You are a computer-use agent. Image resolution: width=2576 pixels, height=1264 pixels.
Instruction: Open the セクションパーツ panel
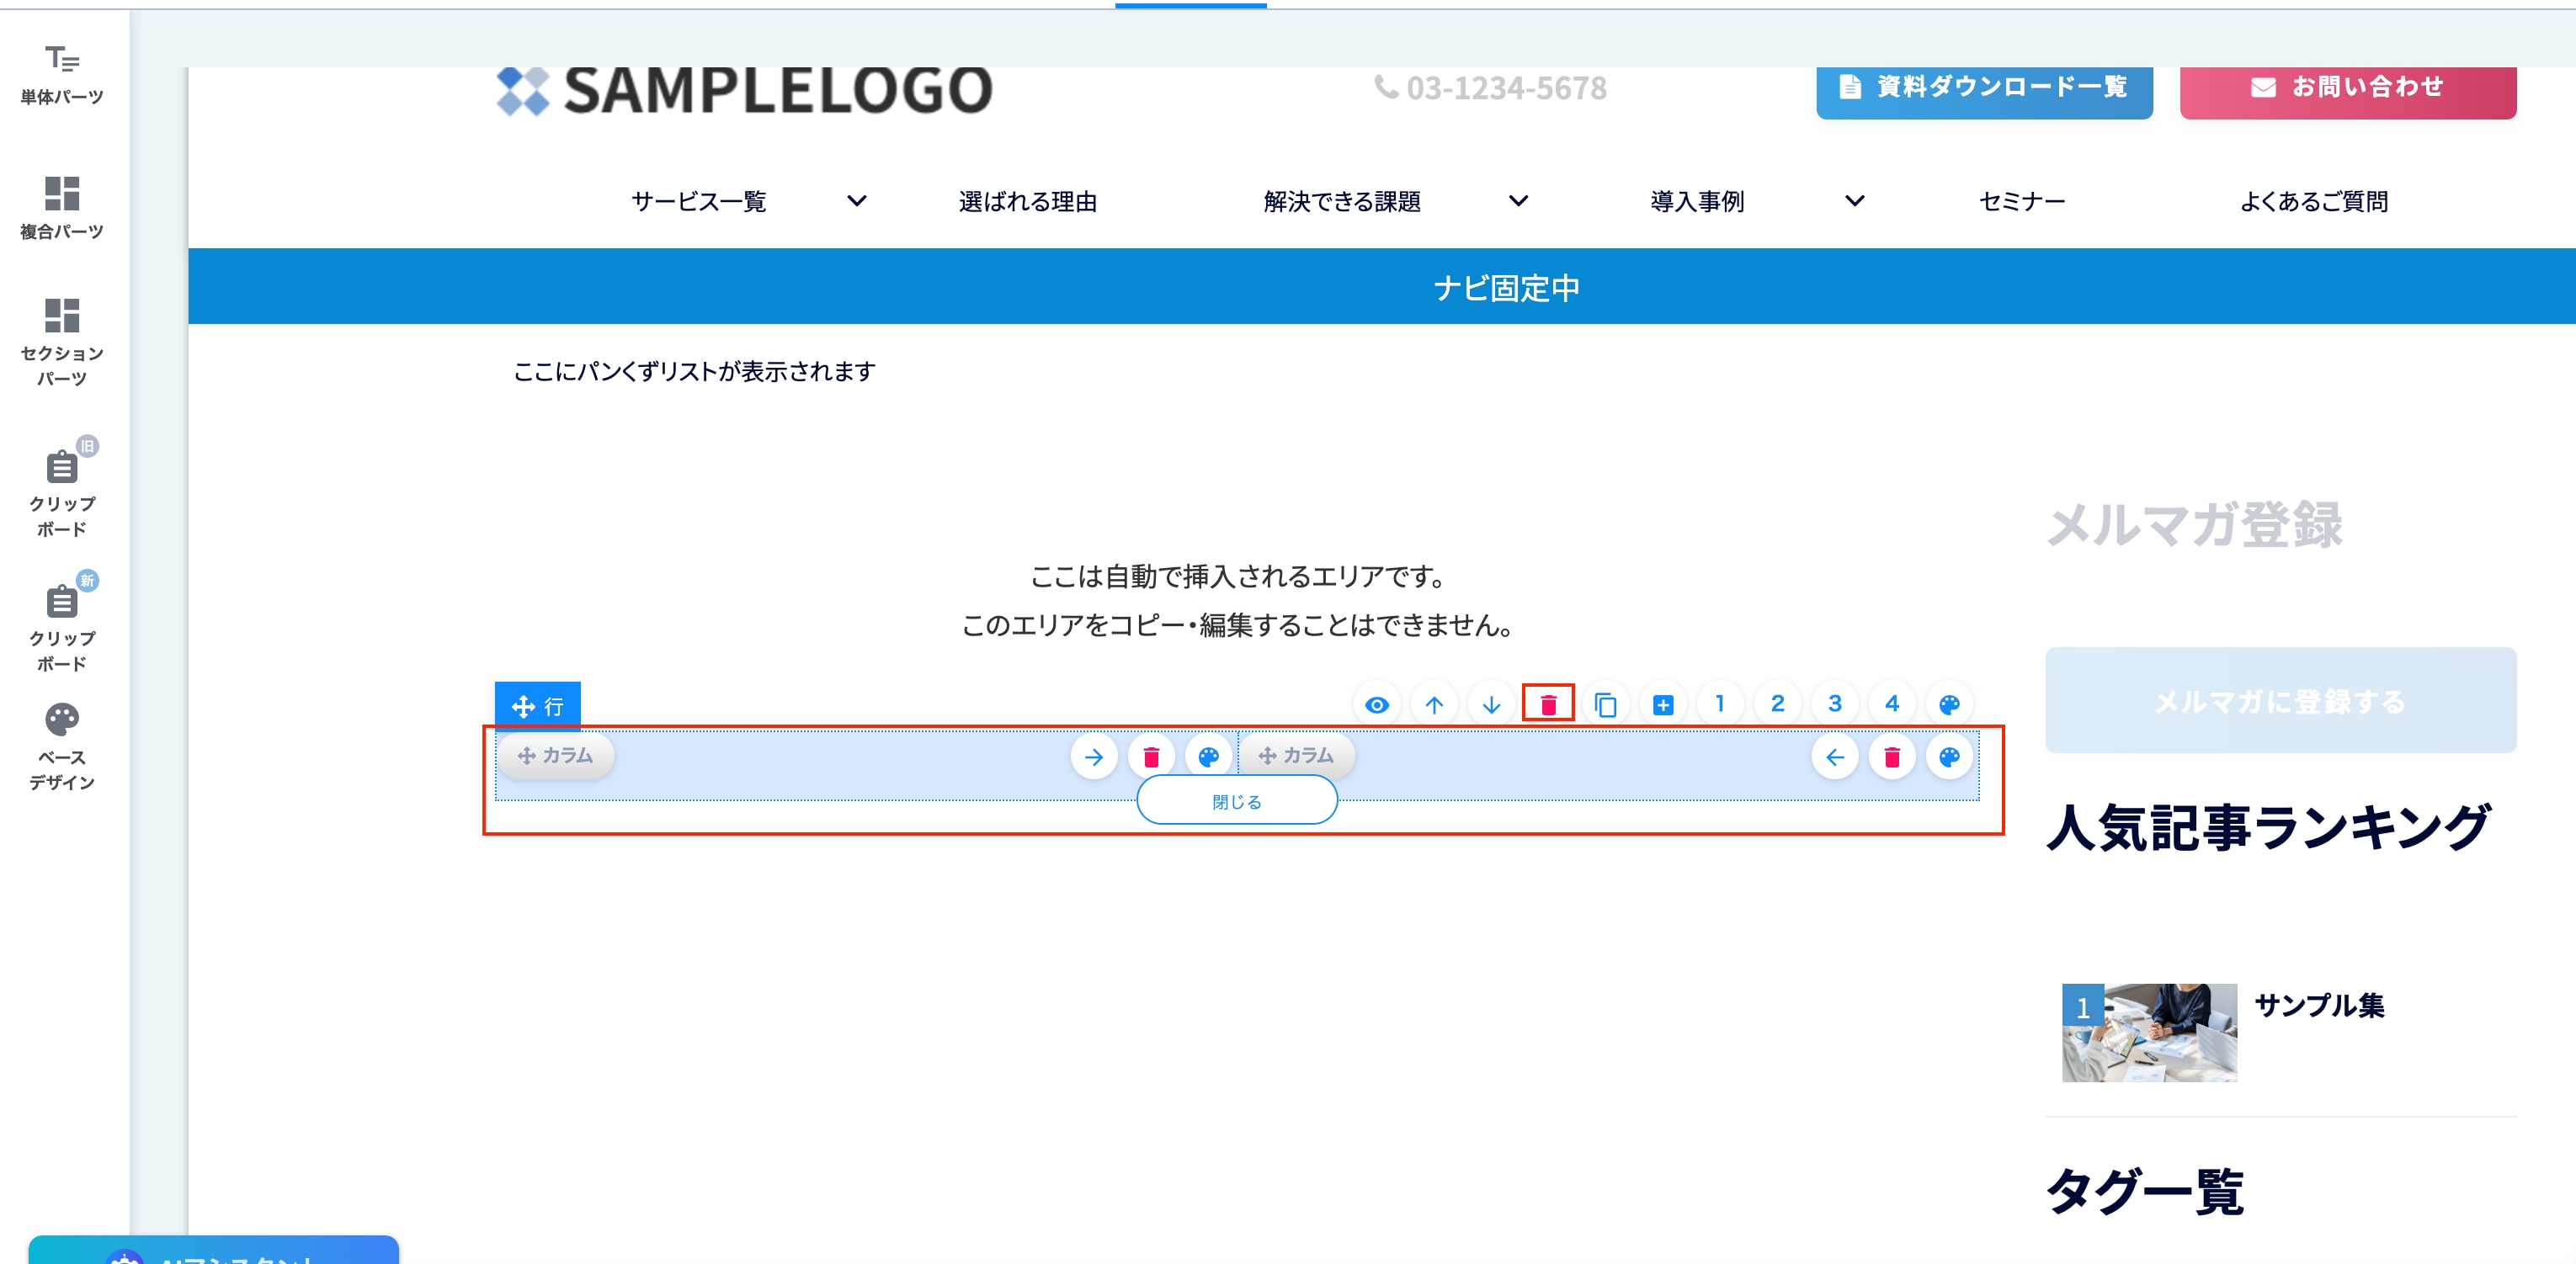click(x=62, y=342)
